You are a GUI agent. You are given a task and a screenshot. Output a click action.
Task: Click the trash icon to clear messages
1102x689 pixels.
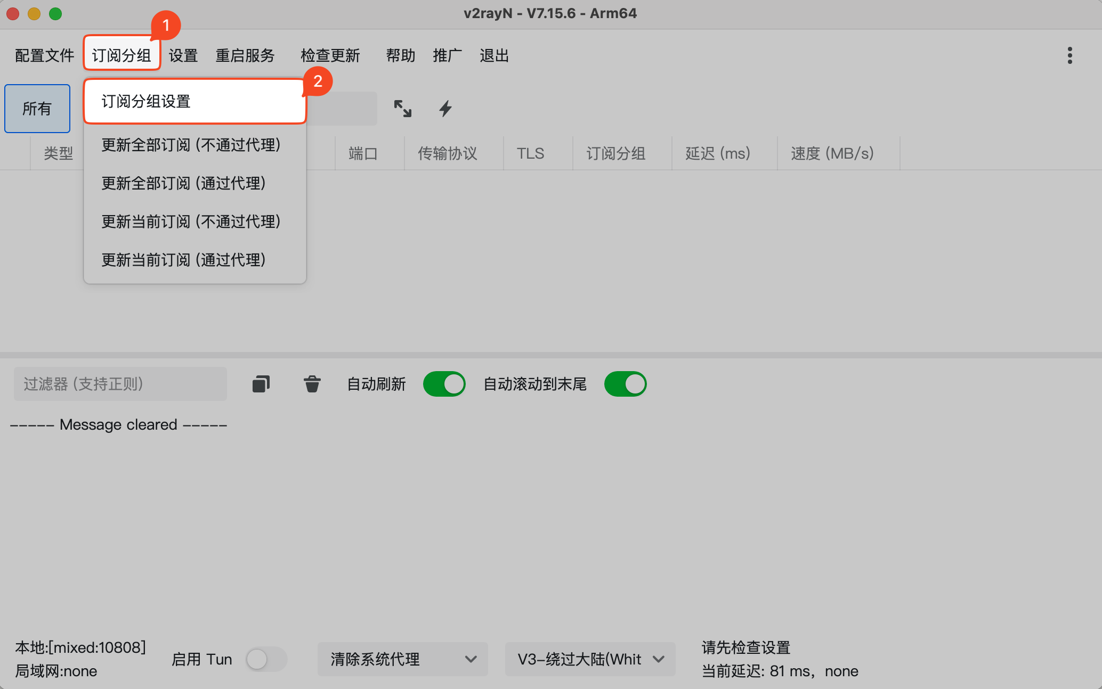click(x=312, y=384)
